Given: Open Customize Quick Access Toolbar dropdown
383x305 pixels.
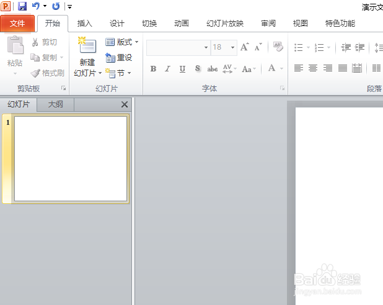Looking at the screenshot, I should pos(70,7).
